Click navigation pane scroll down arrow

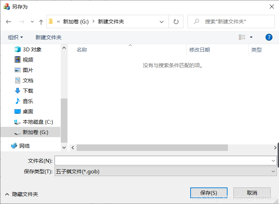click(x=64, y=147)
